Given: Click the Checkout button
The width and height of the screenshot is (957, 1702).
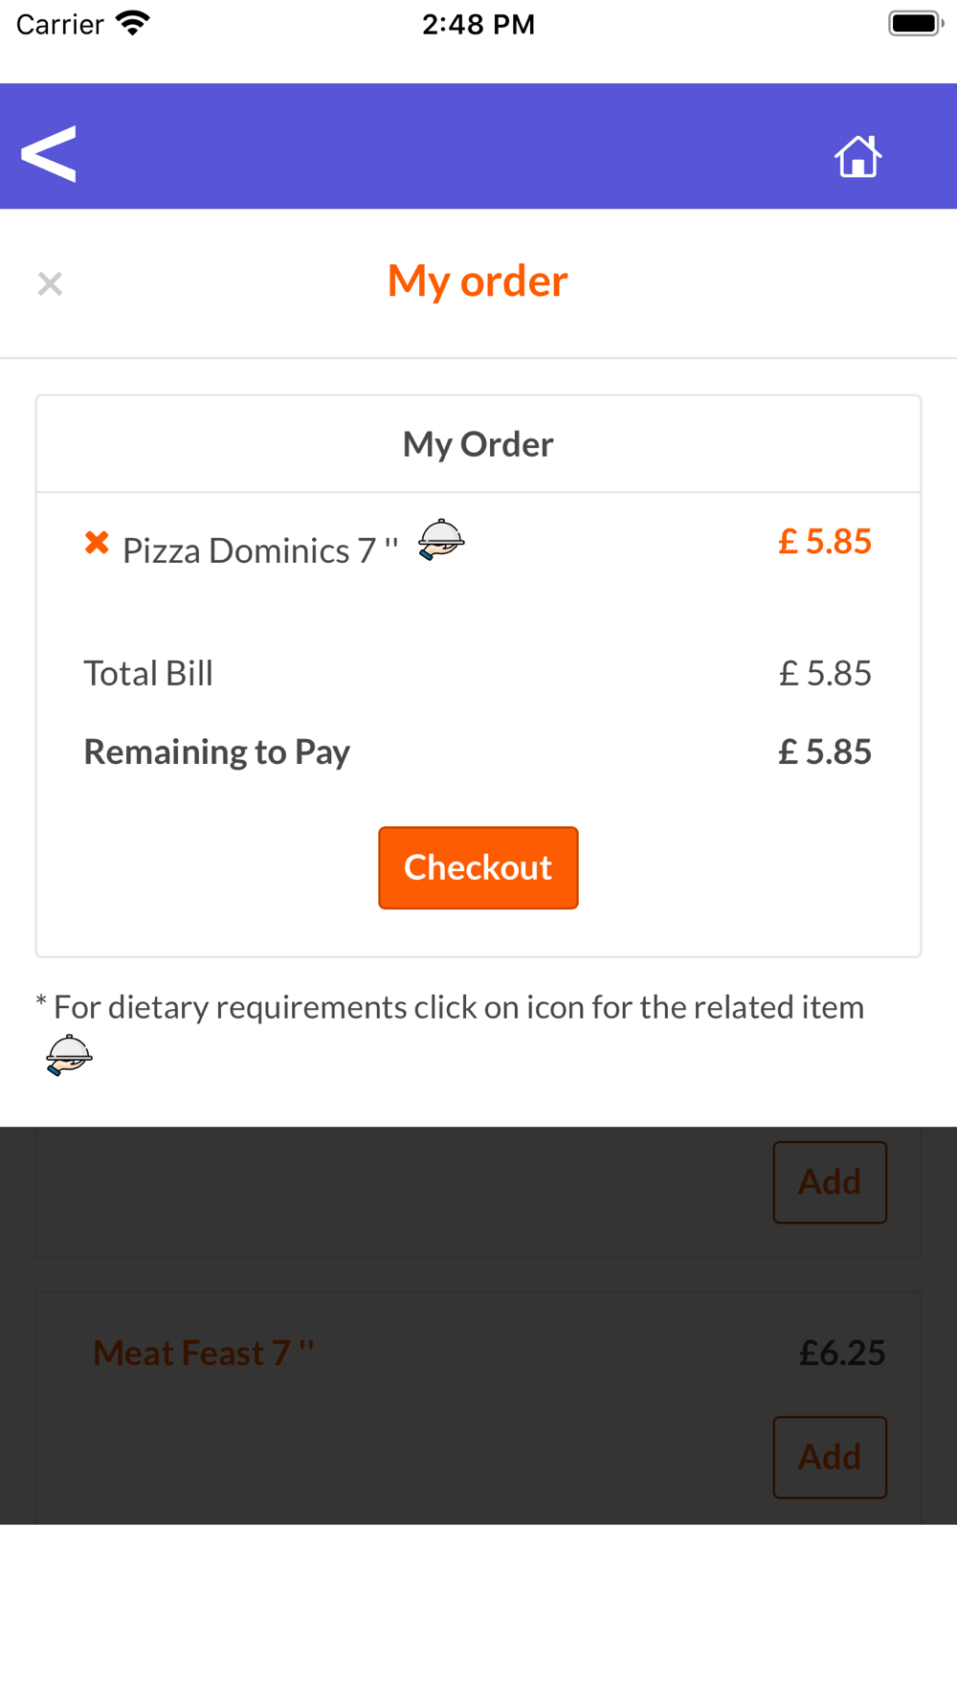Looking at the screenshot, I should tap(478, 867).
